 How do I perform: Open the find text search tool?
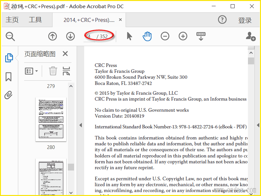click(10, 36)
